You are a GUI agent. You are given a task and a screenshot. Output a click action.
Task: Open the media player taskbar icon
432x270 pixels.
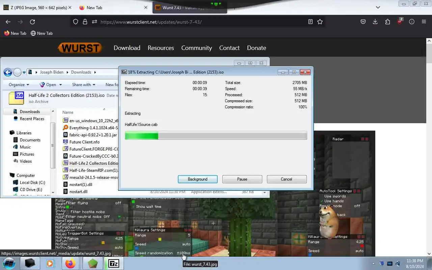50,263
